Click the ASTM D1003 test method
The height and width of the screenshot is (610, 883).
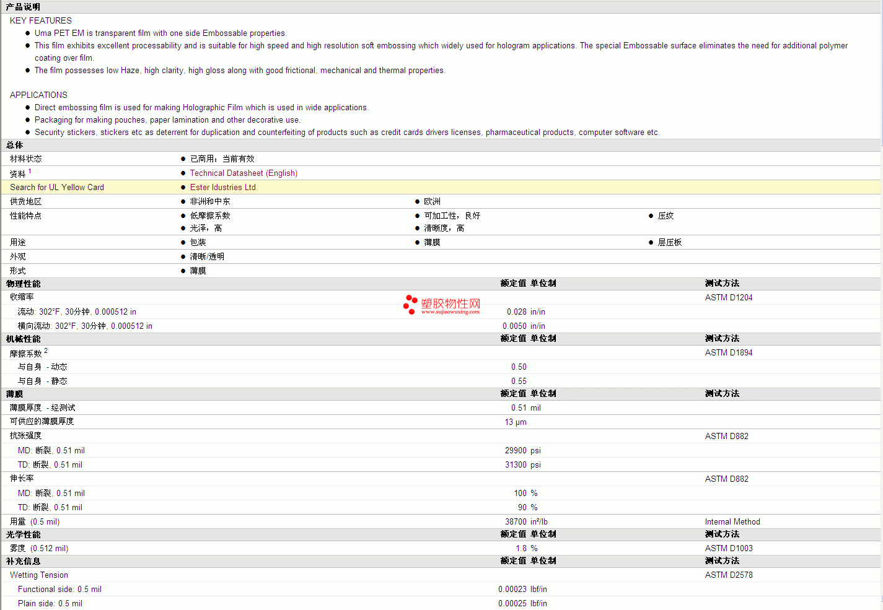(729, 549)
